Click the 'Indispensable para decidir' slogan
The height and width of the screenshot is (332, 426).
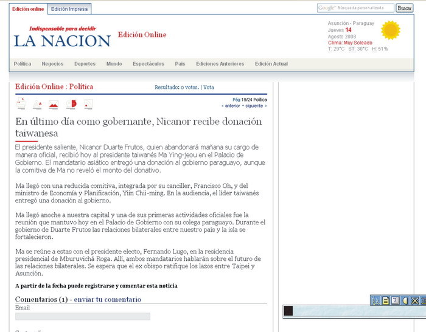pyautogui.click(x=63, y=29)
